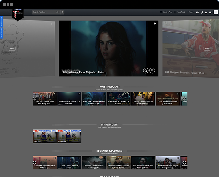Open the Ted Talks playlist thumbnail
219x177 pixels.
[45, 136]
